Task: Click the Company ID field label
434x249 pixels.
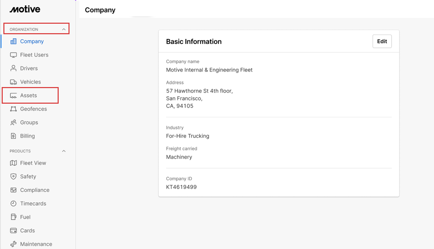Action: [179, 179]
